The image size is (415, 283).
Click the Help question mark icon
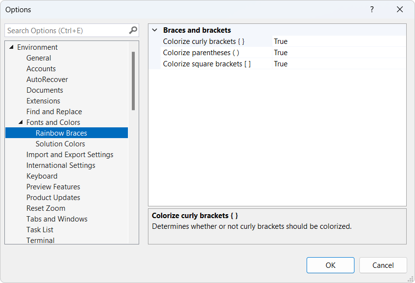coord(372,10)
